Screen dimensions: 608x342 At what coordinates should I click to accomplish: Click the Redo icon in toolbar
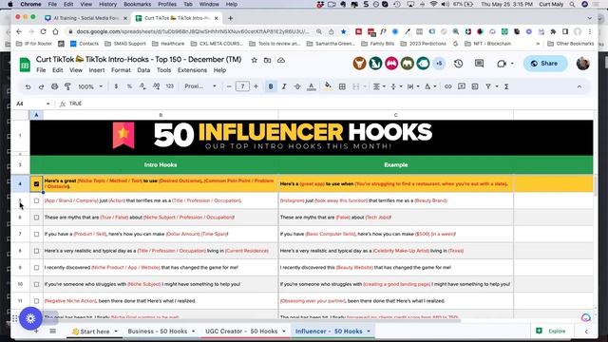click(x=41, y=86)
